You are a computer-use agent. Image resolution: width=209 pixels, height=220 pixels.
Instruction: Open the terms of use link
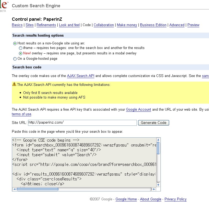[22, 114]
